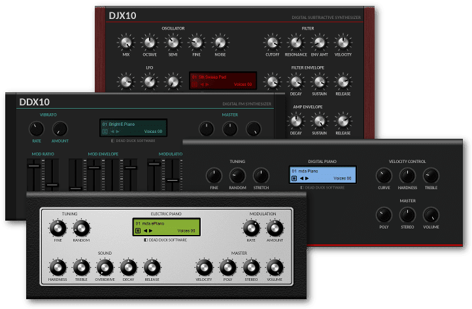Click Digital Piano master VOLUME knob
The width and height of the screenshot is (472, 309).
click(x=431, y=215)
